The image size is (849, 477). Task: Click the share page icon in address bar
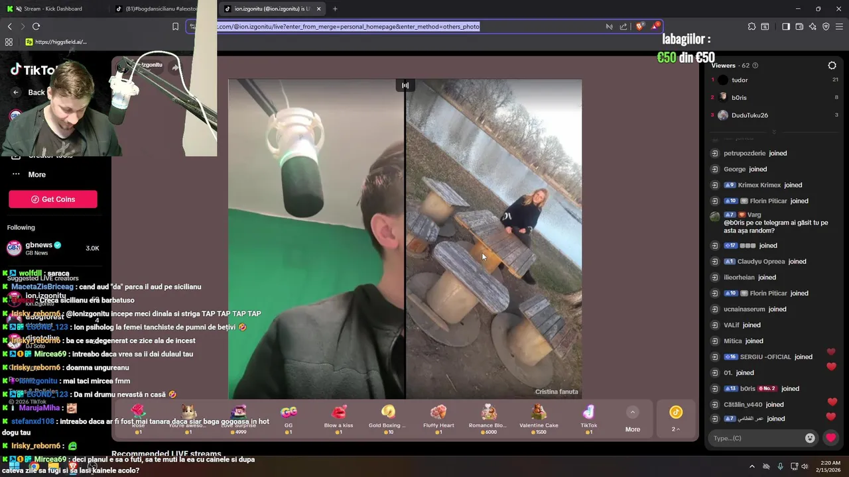623,26
